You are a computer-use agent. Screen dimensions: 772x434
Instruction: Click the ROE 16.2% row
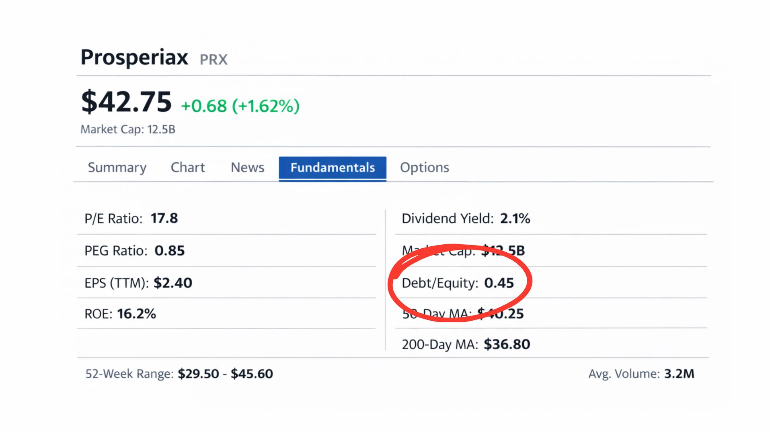tap(120, 314)
